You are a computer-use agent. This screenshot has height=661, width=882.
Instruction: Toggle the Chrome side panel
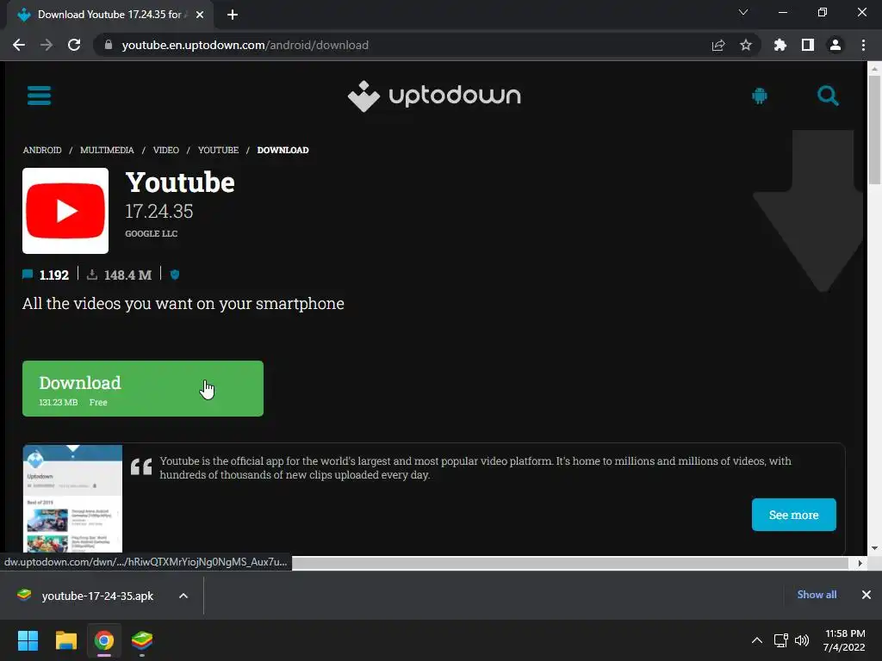pyautogui.click(x=808, y=45)
